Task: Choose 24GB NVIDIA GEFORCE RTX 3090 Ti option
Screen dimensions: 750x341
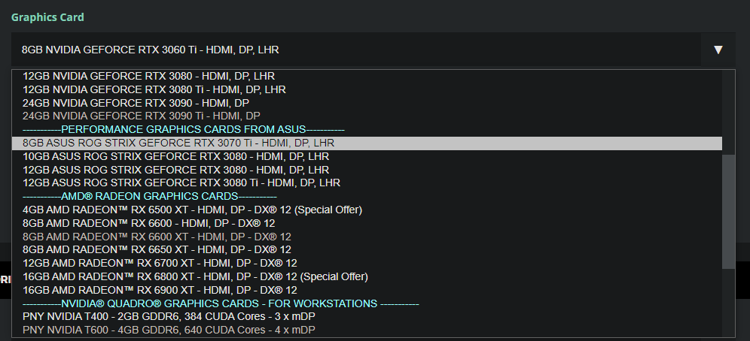Action: (x=367, y=116)
